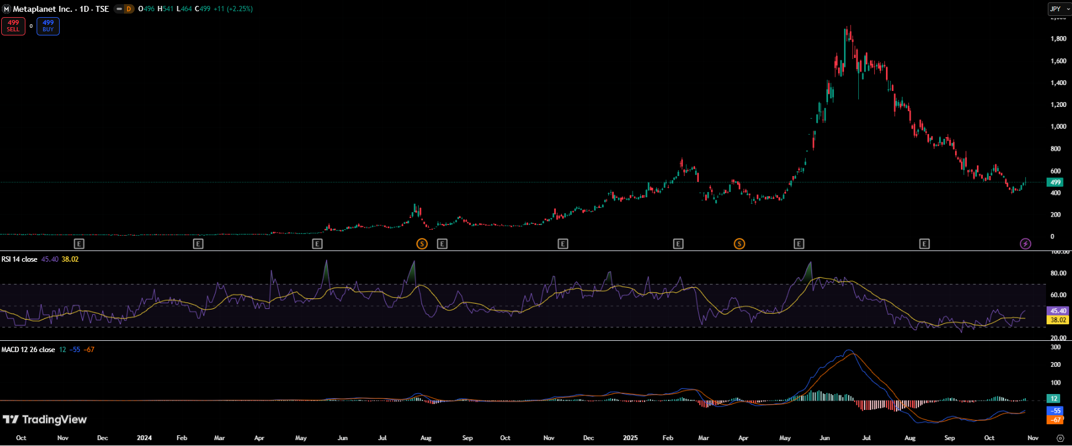
Task: Open the JPY currency dropdown
Action: point(1058,9)
